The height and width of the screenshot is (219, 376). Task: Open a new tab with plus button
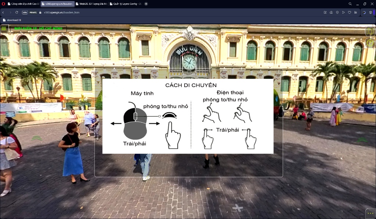tap(146, 4)
